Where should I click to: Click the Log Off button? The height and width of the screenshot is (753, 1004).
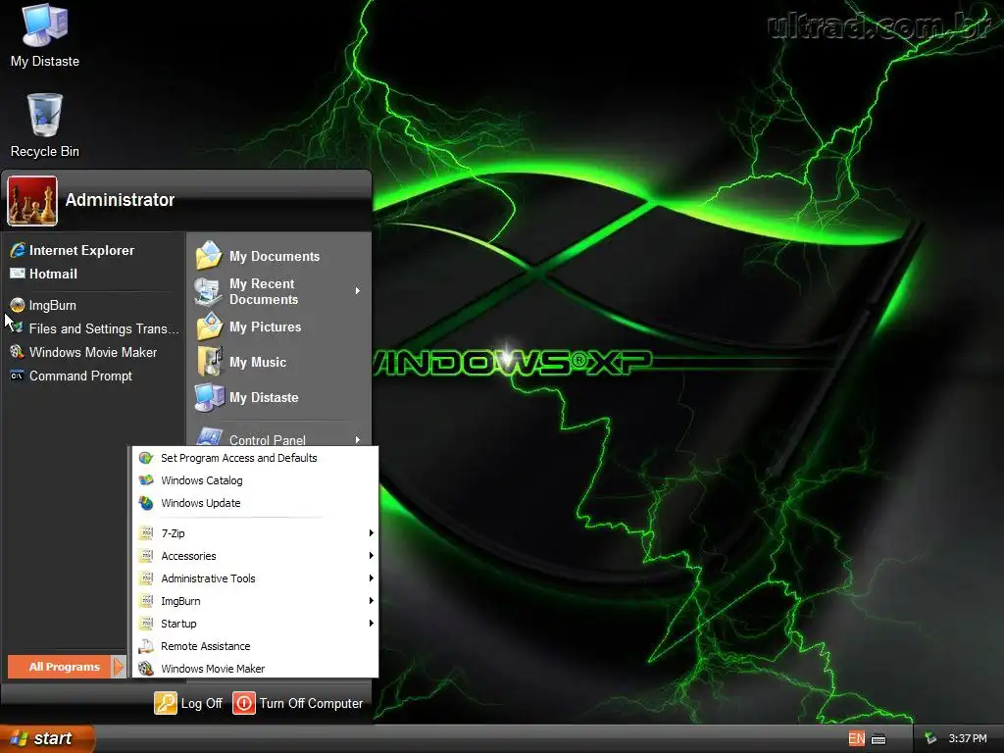click(x=189, y=703)
